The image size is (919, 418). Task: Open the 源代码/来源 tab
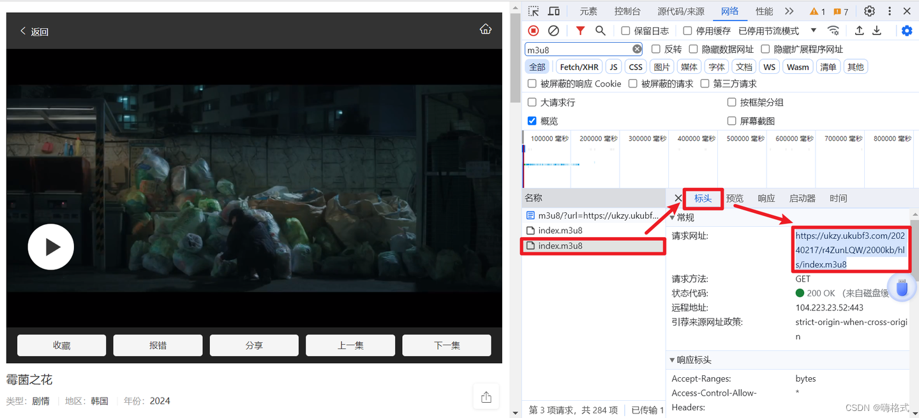[681, 11]
